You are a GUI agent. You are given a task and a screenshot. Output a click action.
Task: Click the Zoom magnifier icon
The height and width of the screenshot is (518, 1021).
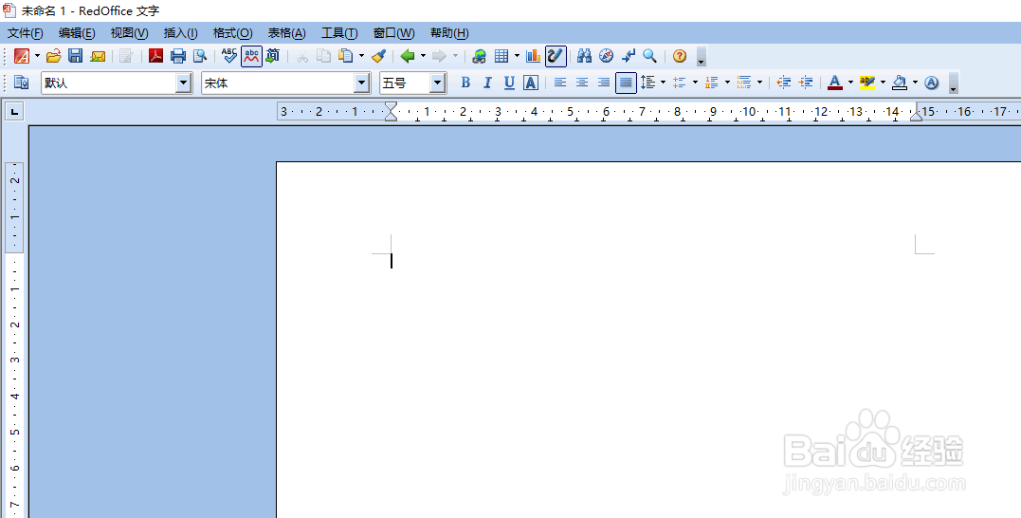[649, 56]
